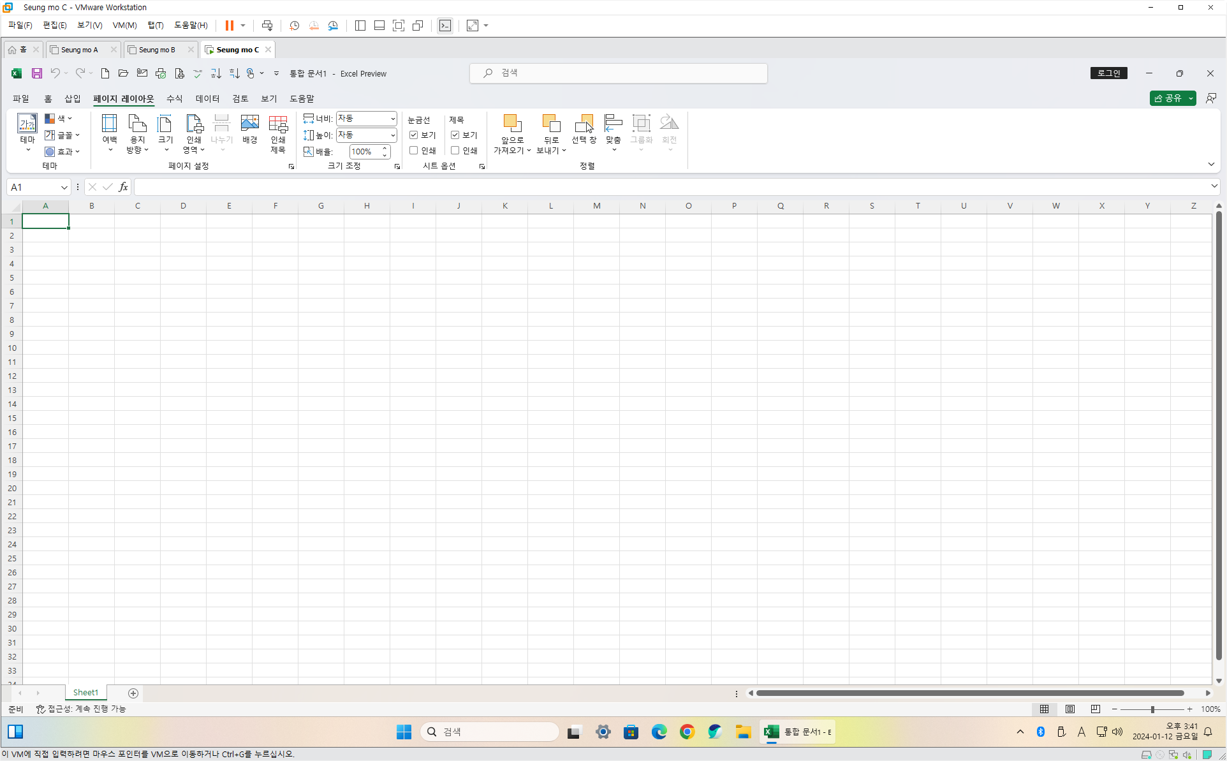The image size is (1227, 761).
Task: Enable gridlines Print (눈금선 인쇄) checkbox
Action: (x=414, y=151)
